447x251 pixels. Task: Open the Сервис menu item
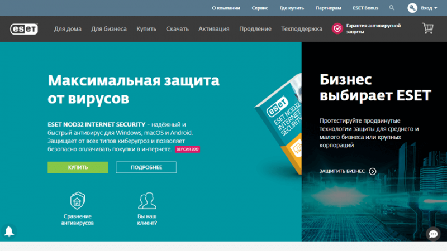[x=260, y=8]
